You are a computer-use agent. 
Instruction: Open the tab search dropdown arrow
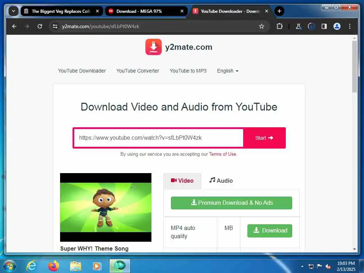pyautogui.click(x=14, y=11)
